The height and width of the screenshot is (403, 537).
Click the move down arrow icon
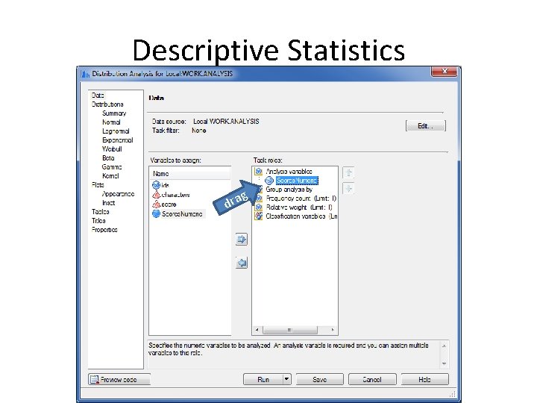(x=348, y=188)
